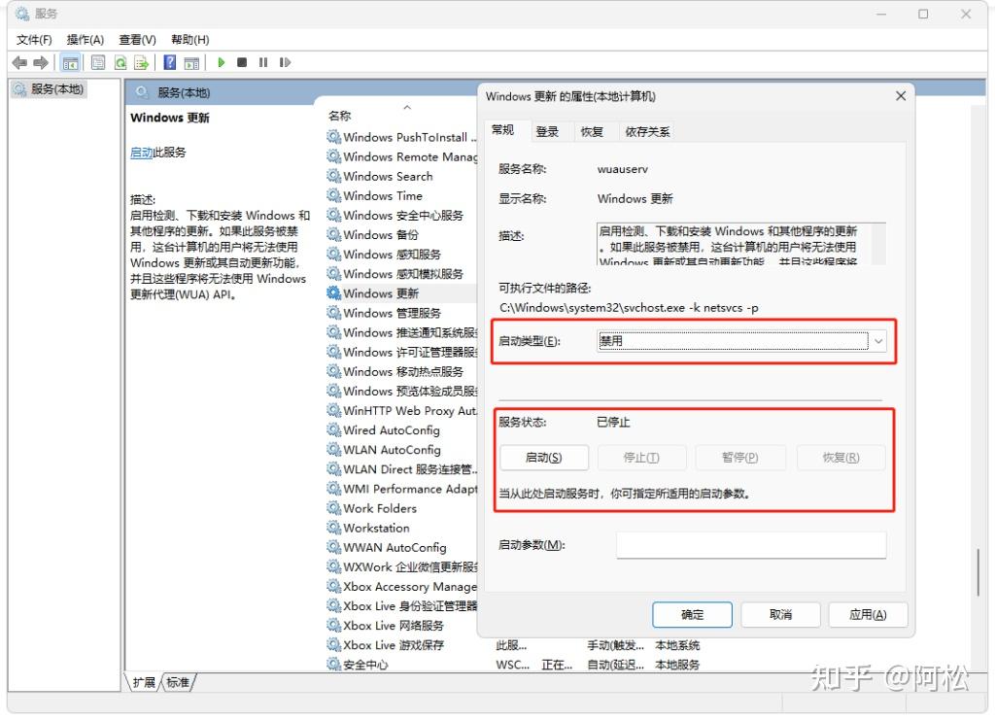Toggle the Show/Hide Console Tree icon

click(70, 62)
